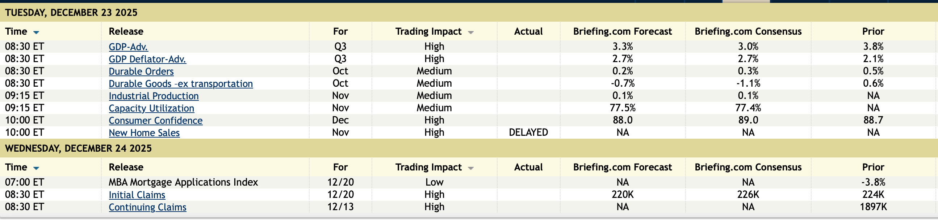This screenshot has width=938, height=221.
Task: Sort Tuesday table by Time arrow
Action: (36, 32)
